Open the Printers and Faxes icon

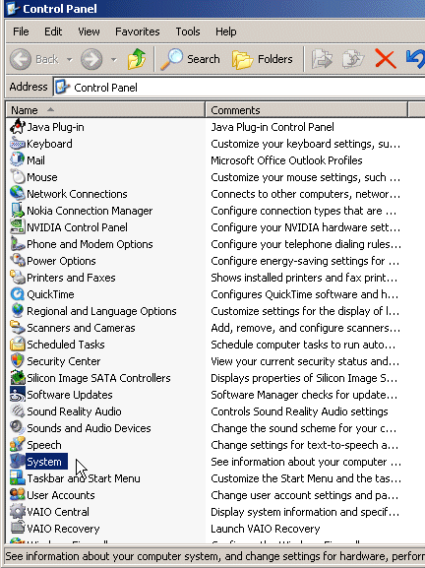[18, 278]
